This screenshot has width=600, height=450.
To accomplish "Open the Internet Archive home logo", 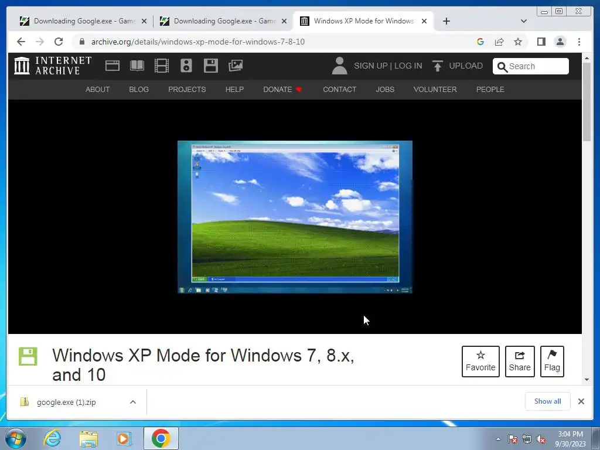I will tap(53, 66).
